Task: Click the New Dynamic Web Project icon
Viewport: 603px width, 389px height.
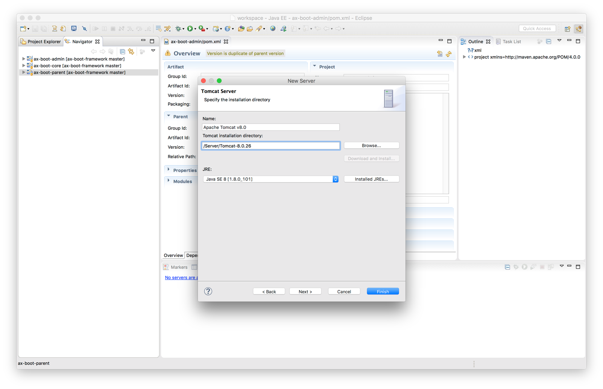Action: click(216, 29)
